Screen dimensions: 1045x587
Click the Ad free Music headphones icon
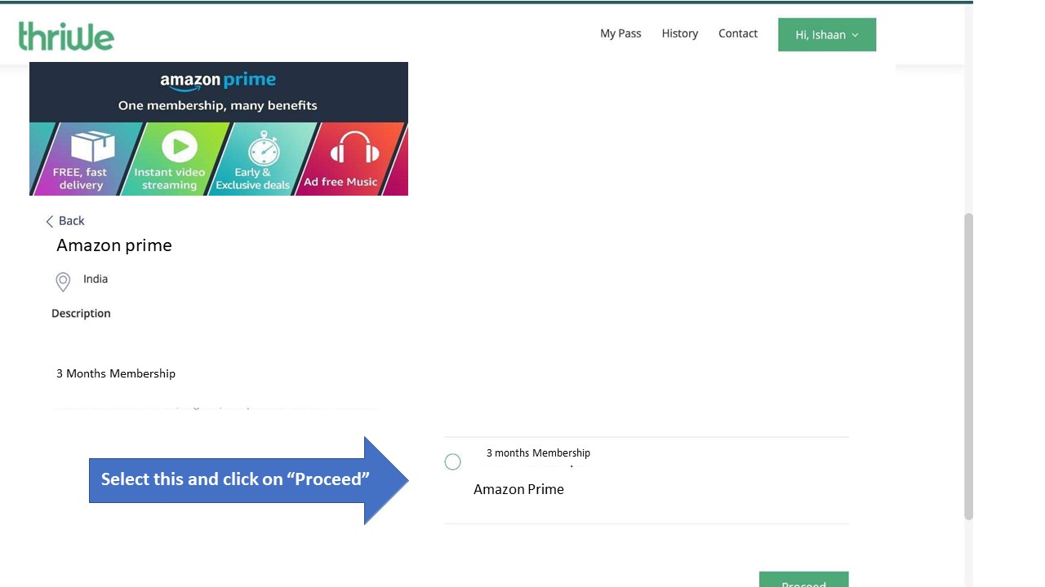coord(355,148)
